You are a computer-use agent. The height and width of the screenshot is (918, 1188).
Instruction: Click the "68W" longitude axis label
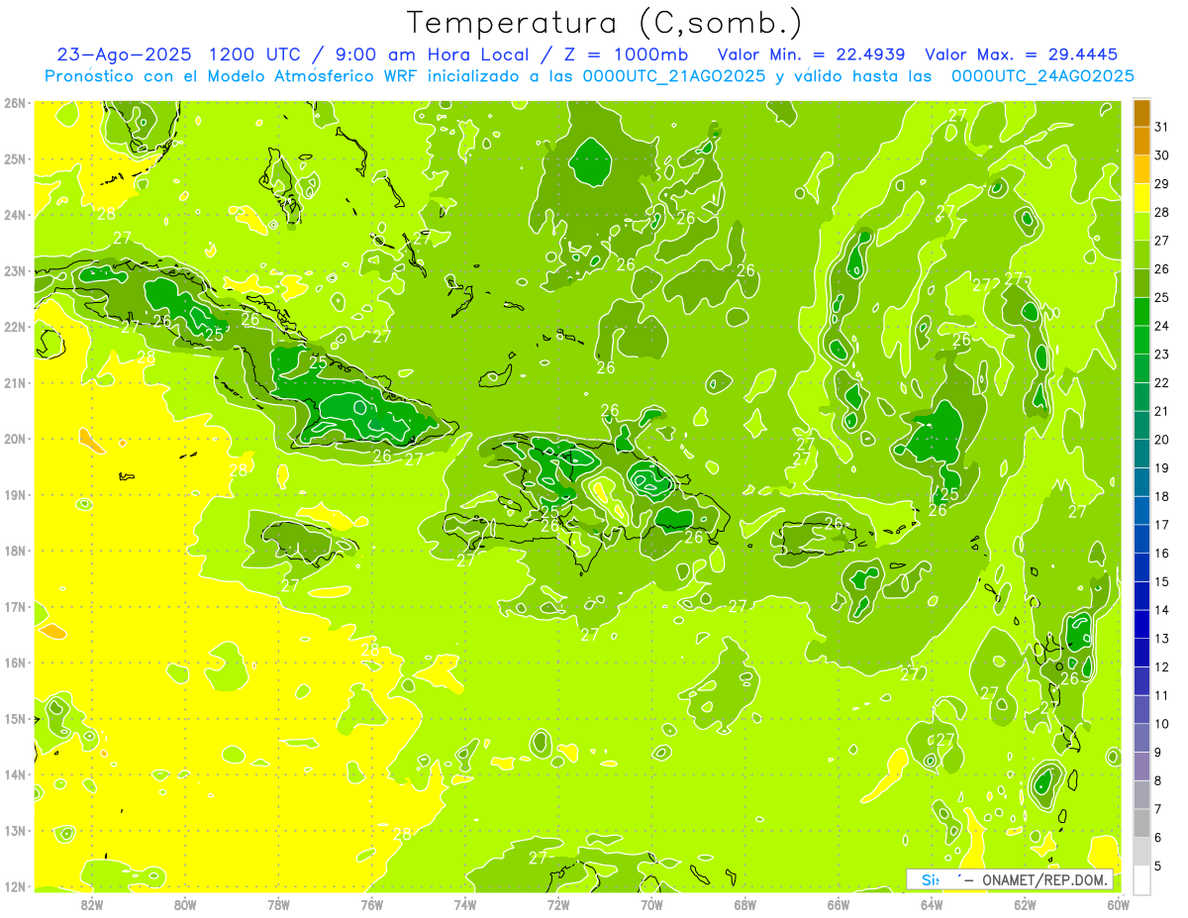point(745,904)
